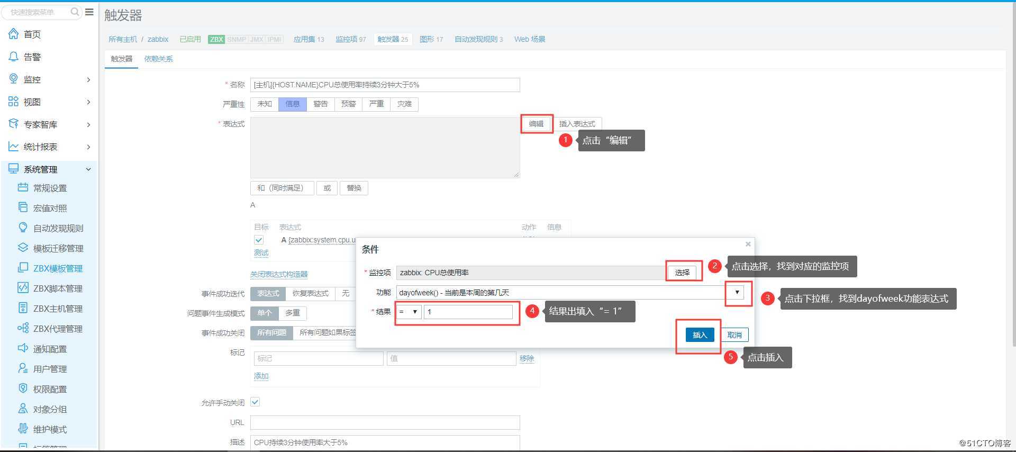The width and height of the screenshot is (1016, 452).
Task: Open 首页 home icon in sidebar
Action: pyautogui.click(x=13, y=34)
